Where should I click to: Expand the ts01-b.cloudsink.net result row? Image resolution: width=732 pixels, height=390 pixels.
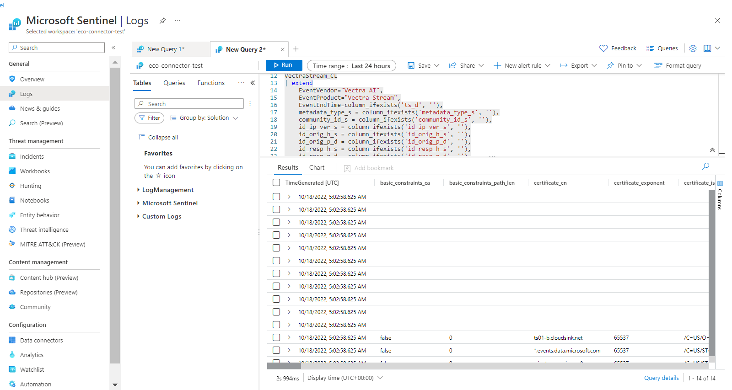[x=289, y=337]
